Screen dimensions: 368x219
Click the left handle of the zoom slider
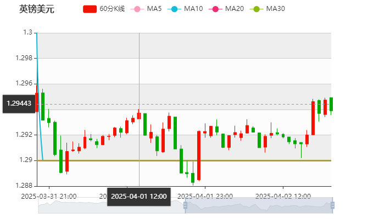point(185,205)
